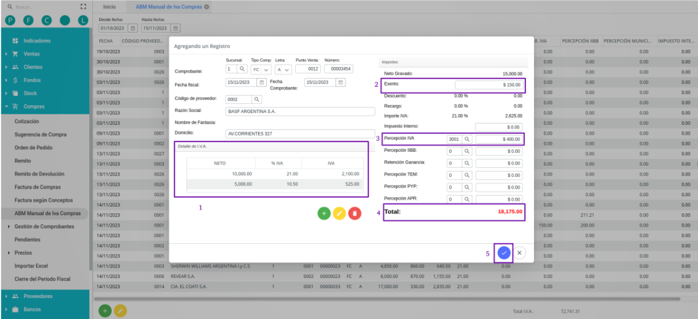698x319 pixels.
Task: Open the Letra dropdown showing A
Action: point(283,69)
